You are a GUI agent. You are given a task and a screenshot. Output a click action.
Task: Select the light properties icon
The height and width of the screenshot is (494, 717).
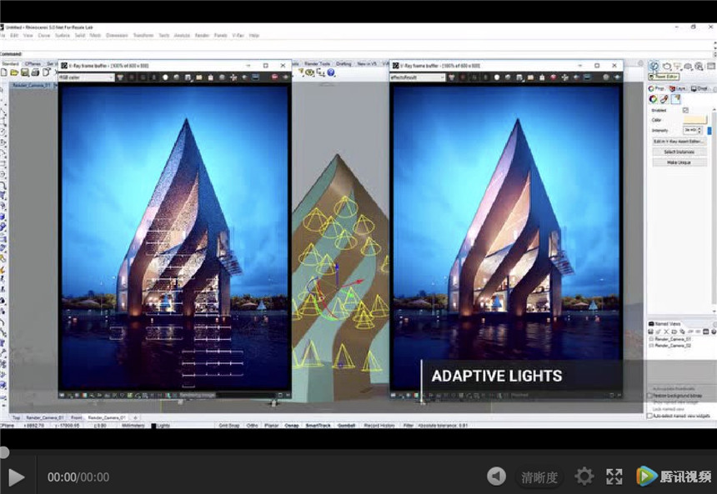click(675, 99)
